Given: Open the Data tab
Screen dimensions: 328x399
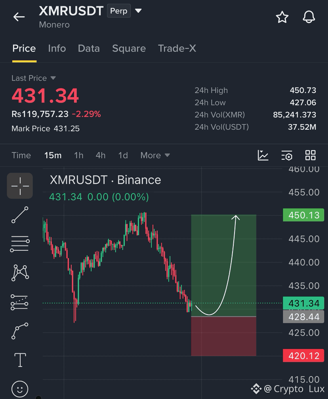Looking at the screenshot, I should tap(89, 48).
